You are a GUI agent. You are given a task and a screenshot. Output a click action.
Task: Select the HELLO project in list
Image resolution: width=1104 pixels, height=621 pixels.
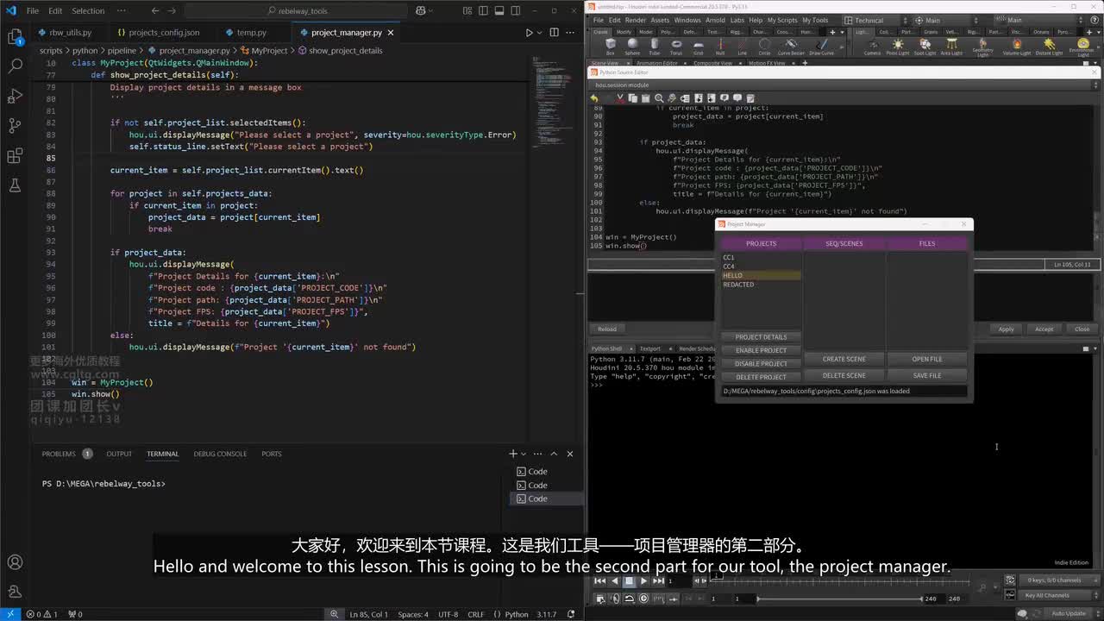point(761,275)
